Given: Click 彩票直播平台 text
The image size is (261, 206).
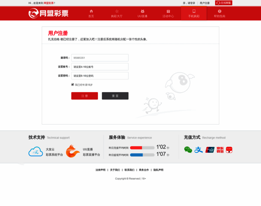Looking at the screenshot, I should click(91, 155).
